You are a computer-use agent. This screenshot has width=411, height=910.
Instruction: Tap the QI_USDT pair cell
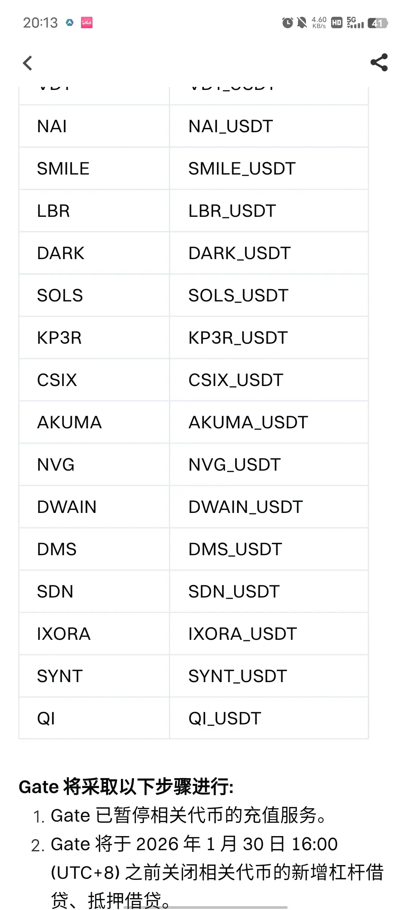pos(269,718)
